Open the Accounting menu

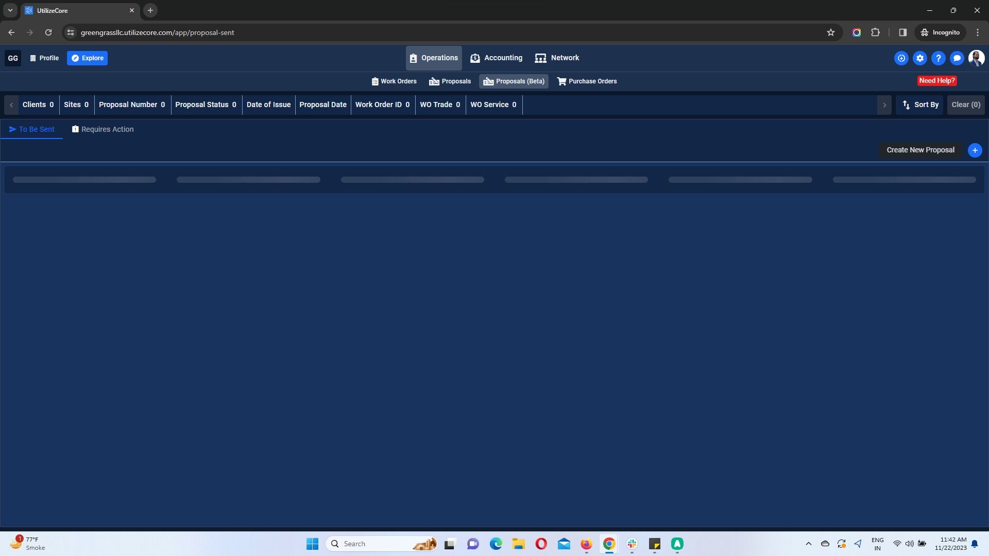tap(496, 58)
